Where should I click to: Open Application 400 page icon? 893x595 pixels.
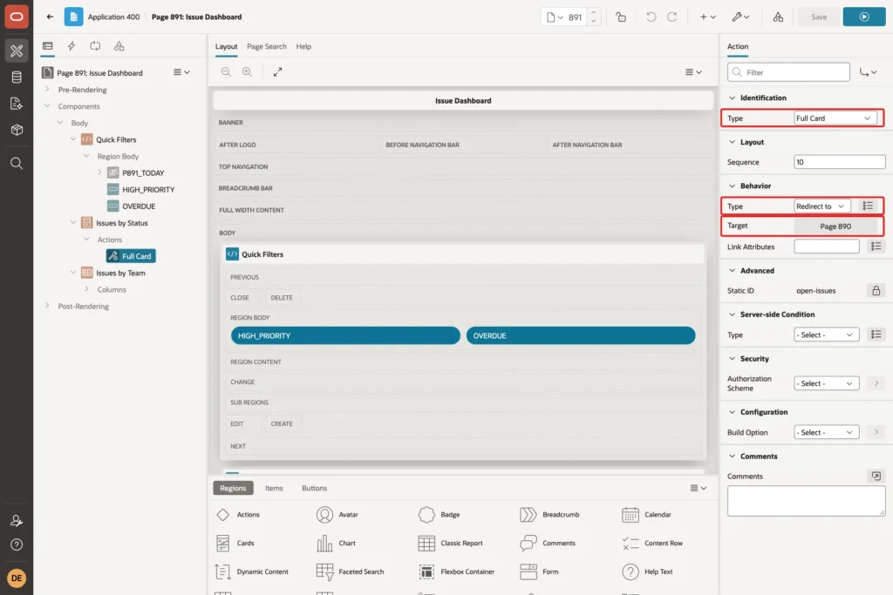click(x=73, y=17)
